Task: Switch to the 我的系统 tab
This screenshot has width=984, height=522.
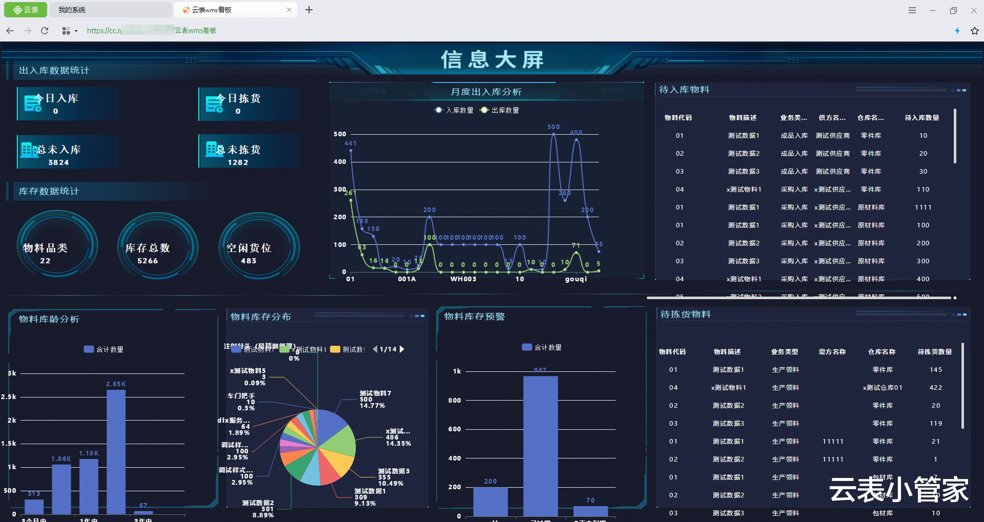Action: (111, 10)
